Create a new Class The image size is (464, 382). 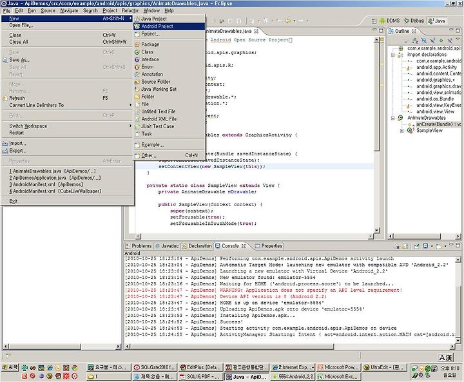click(169, 52)
